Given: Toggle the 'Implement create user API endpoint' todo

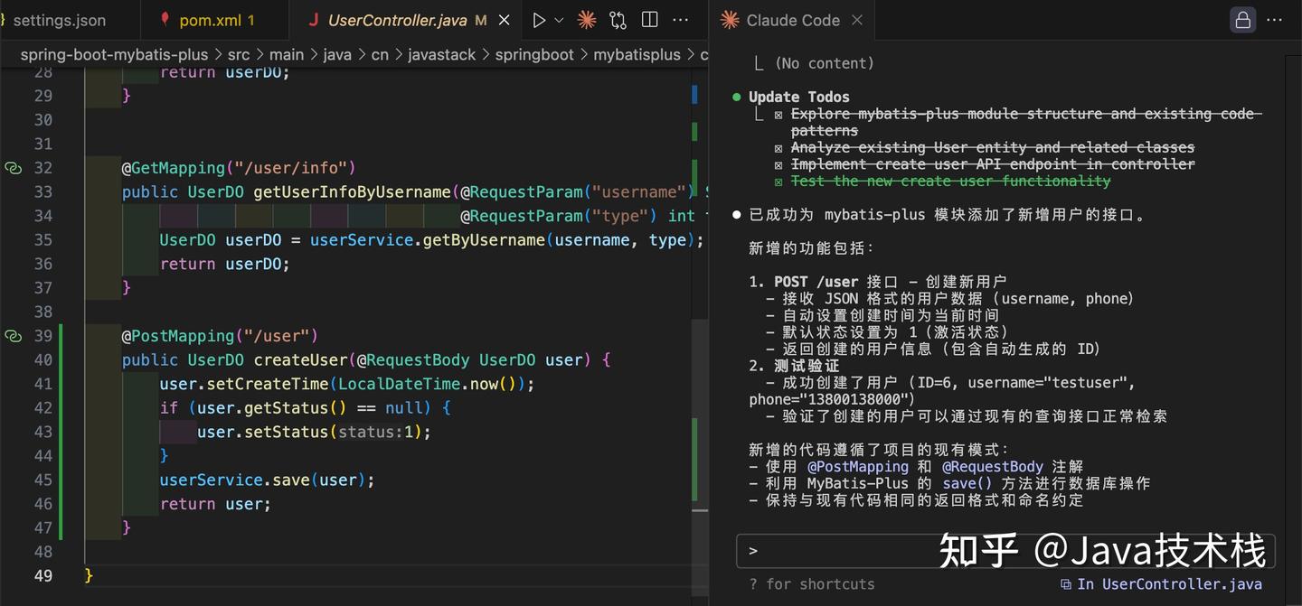Looking at the screenshot, I should point(778,164).
